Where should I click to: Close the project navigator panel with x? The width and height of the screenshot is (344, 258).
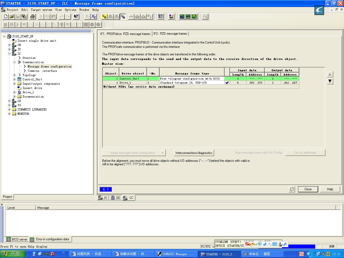pos(92,31)
